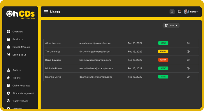The image size is (204, 111).
Task: Click the Overview grid icon
Action: point(8,32)
